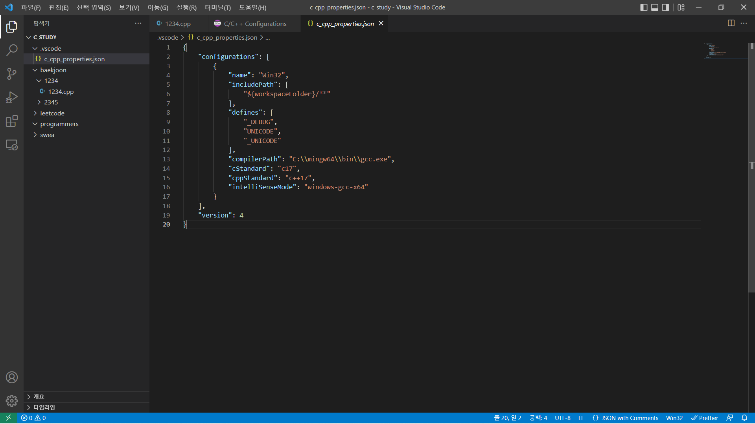This screenshot has height=424, width=755.
Task: Open Run and Debug view icon
Action: [x=12, y=97]
